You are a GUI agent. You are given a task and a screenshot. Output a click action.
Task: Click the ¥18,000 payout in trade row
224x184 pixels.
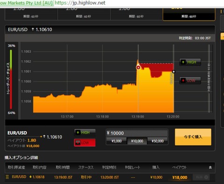click(180, 177)
